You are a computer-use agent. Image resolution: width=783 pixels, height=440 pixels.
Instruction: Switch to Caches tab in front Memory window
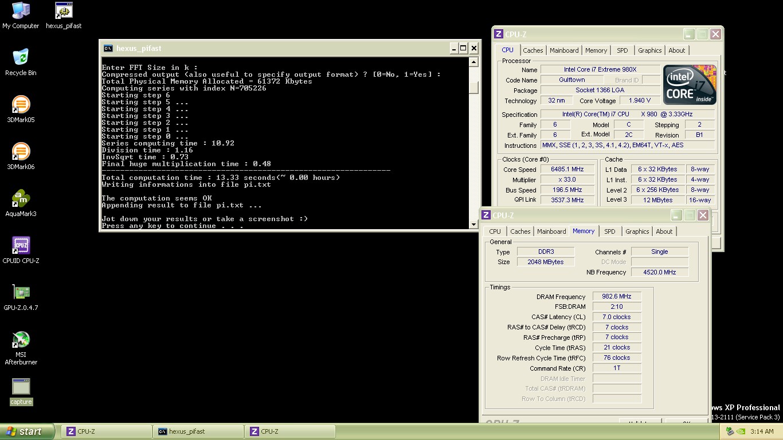pos(520,231)
